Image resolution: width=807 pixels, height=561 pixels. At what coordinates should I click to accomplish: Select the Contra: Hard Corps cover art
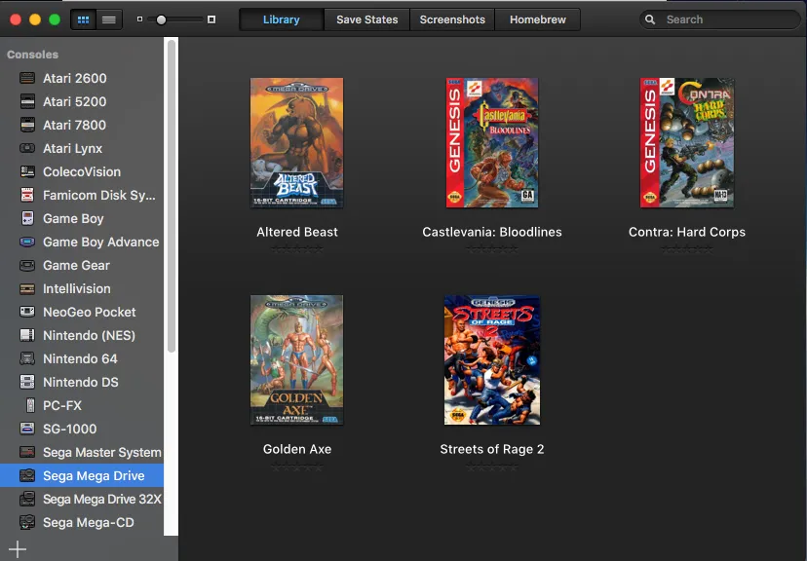(x=687, y=143)
